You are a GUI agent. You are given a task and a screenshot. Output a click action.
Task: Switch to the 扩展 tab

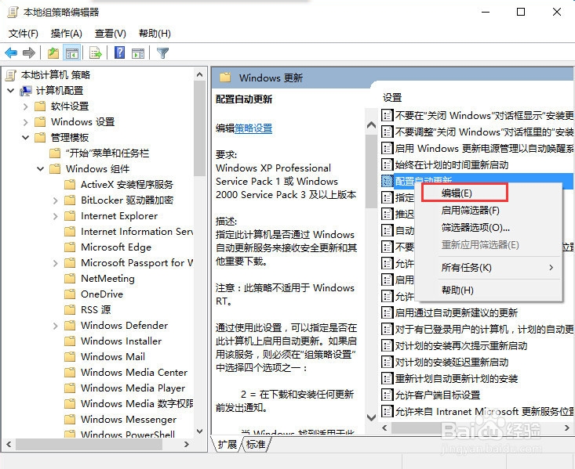(x=227, y=444)
